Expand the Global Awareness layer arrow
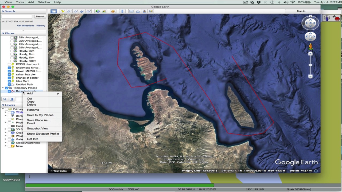 click(6, 143)
